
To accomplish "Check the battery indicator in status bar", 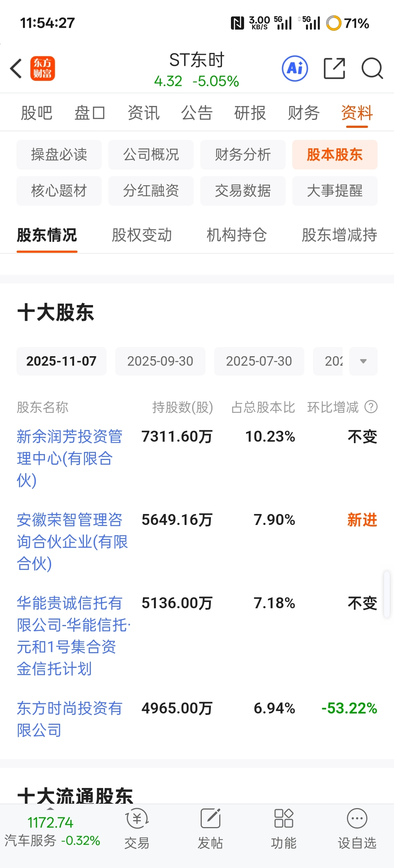I will coord(348,23).
